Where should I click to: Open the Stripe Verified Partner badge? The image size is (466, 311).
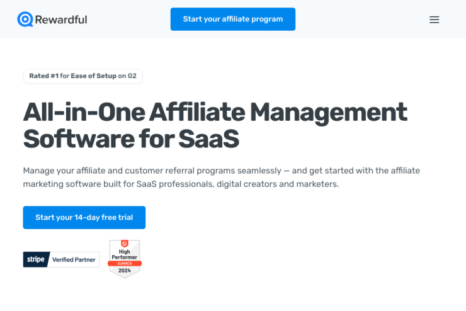click(x=61, y=259)
